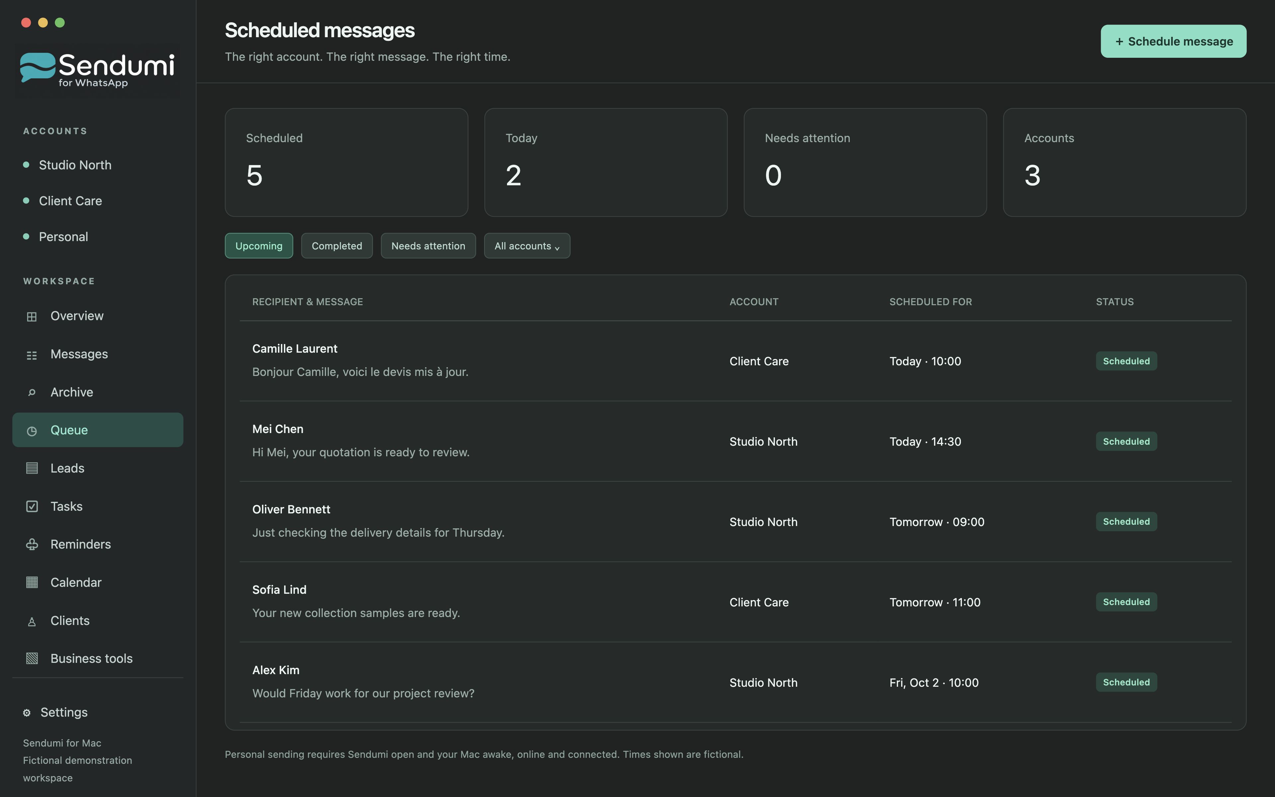The width and height of the screenshot is (1275, 797).
Task: Click the Archive magnifier icon
Action: (32, 393)
